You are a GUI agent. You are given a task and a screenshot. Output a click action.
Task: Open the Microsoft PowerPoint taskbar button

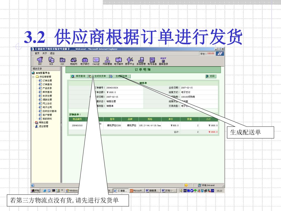(x=137, y=191)
